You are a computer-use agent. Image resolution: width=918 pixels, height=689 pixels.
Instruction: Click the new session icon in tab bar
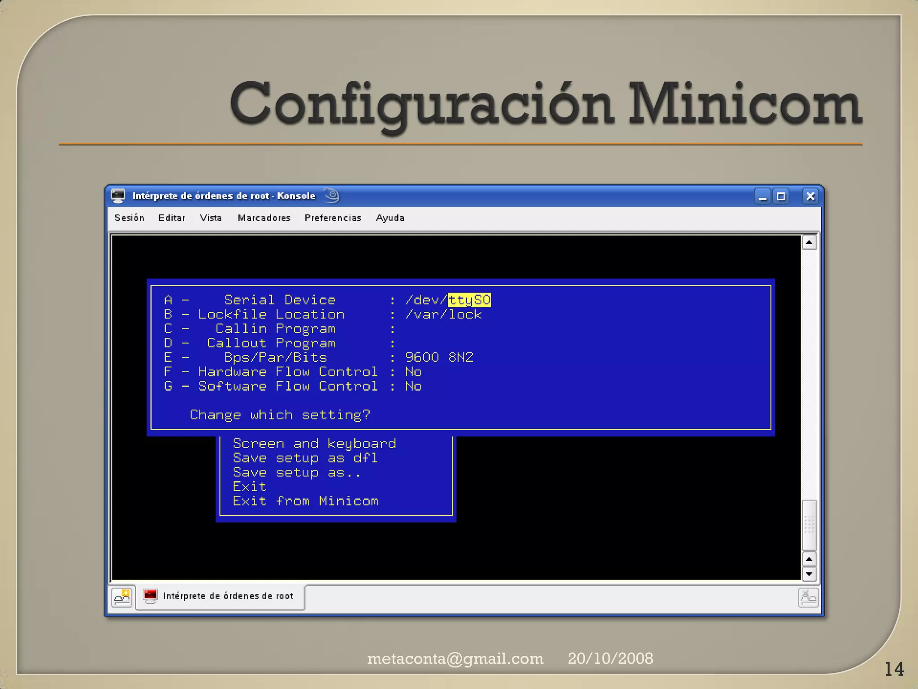(122, 597)
